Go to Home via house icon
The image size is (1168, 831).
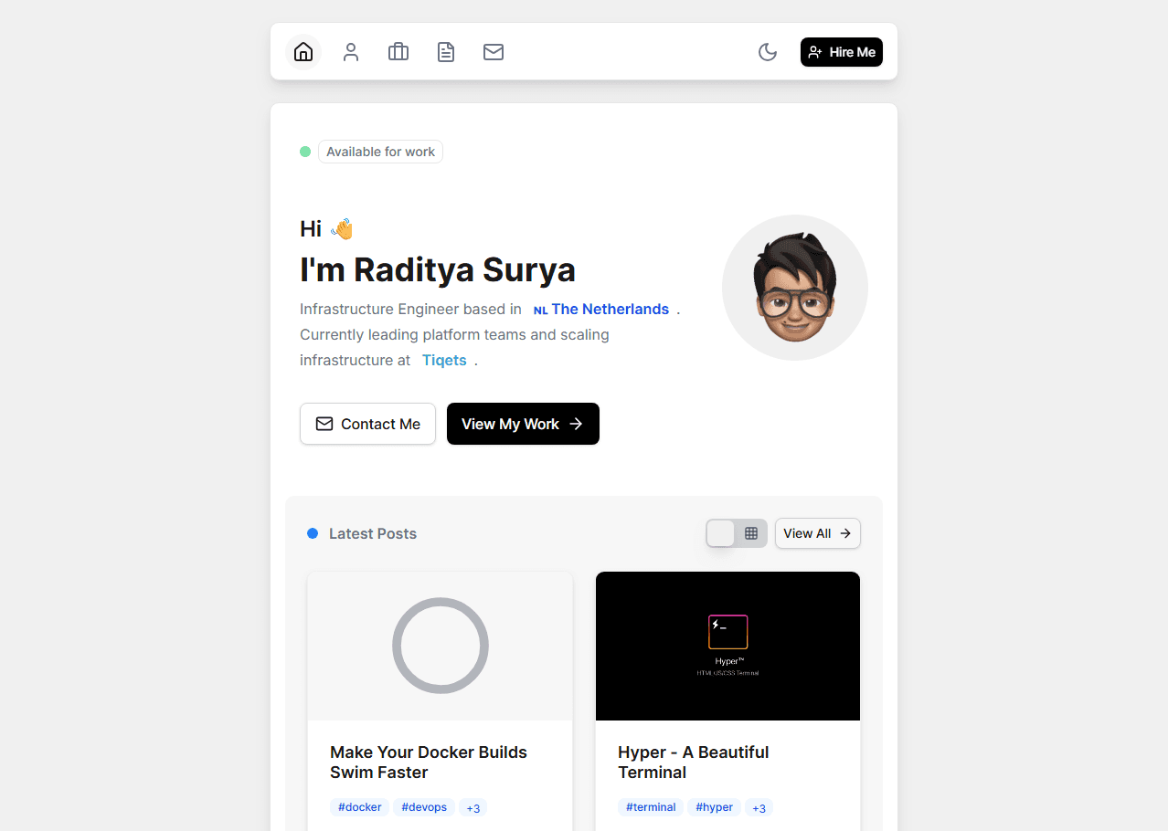pos(303,52)
